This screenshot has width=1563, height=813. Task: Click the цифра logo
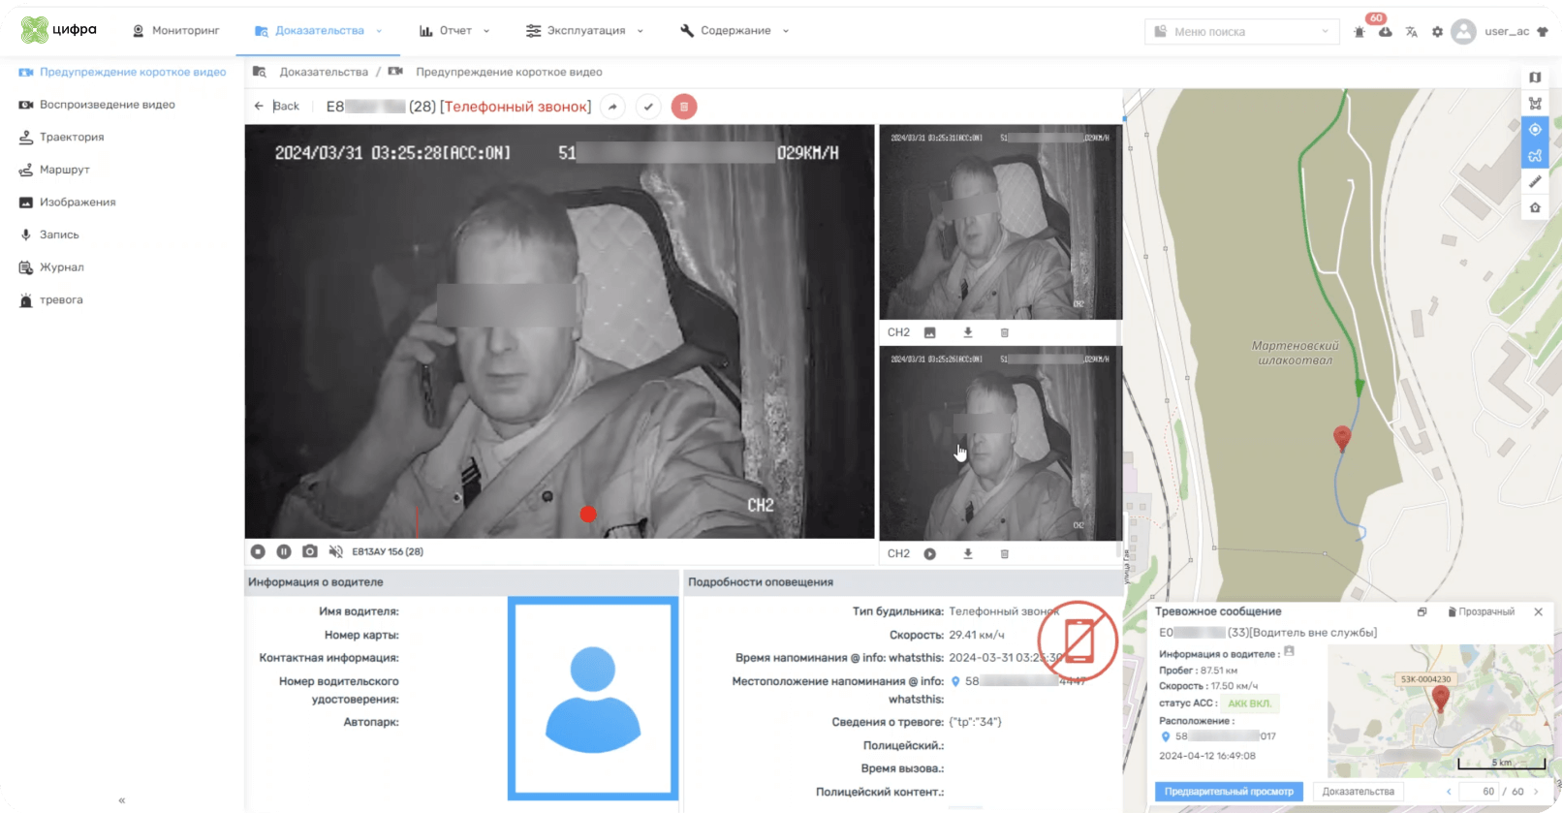(x=59, y=30)
